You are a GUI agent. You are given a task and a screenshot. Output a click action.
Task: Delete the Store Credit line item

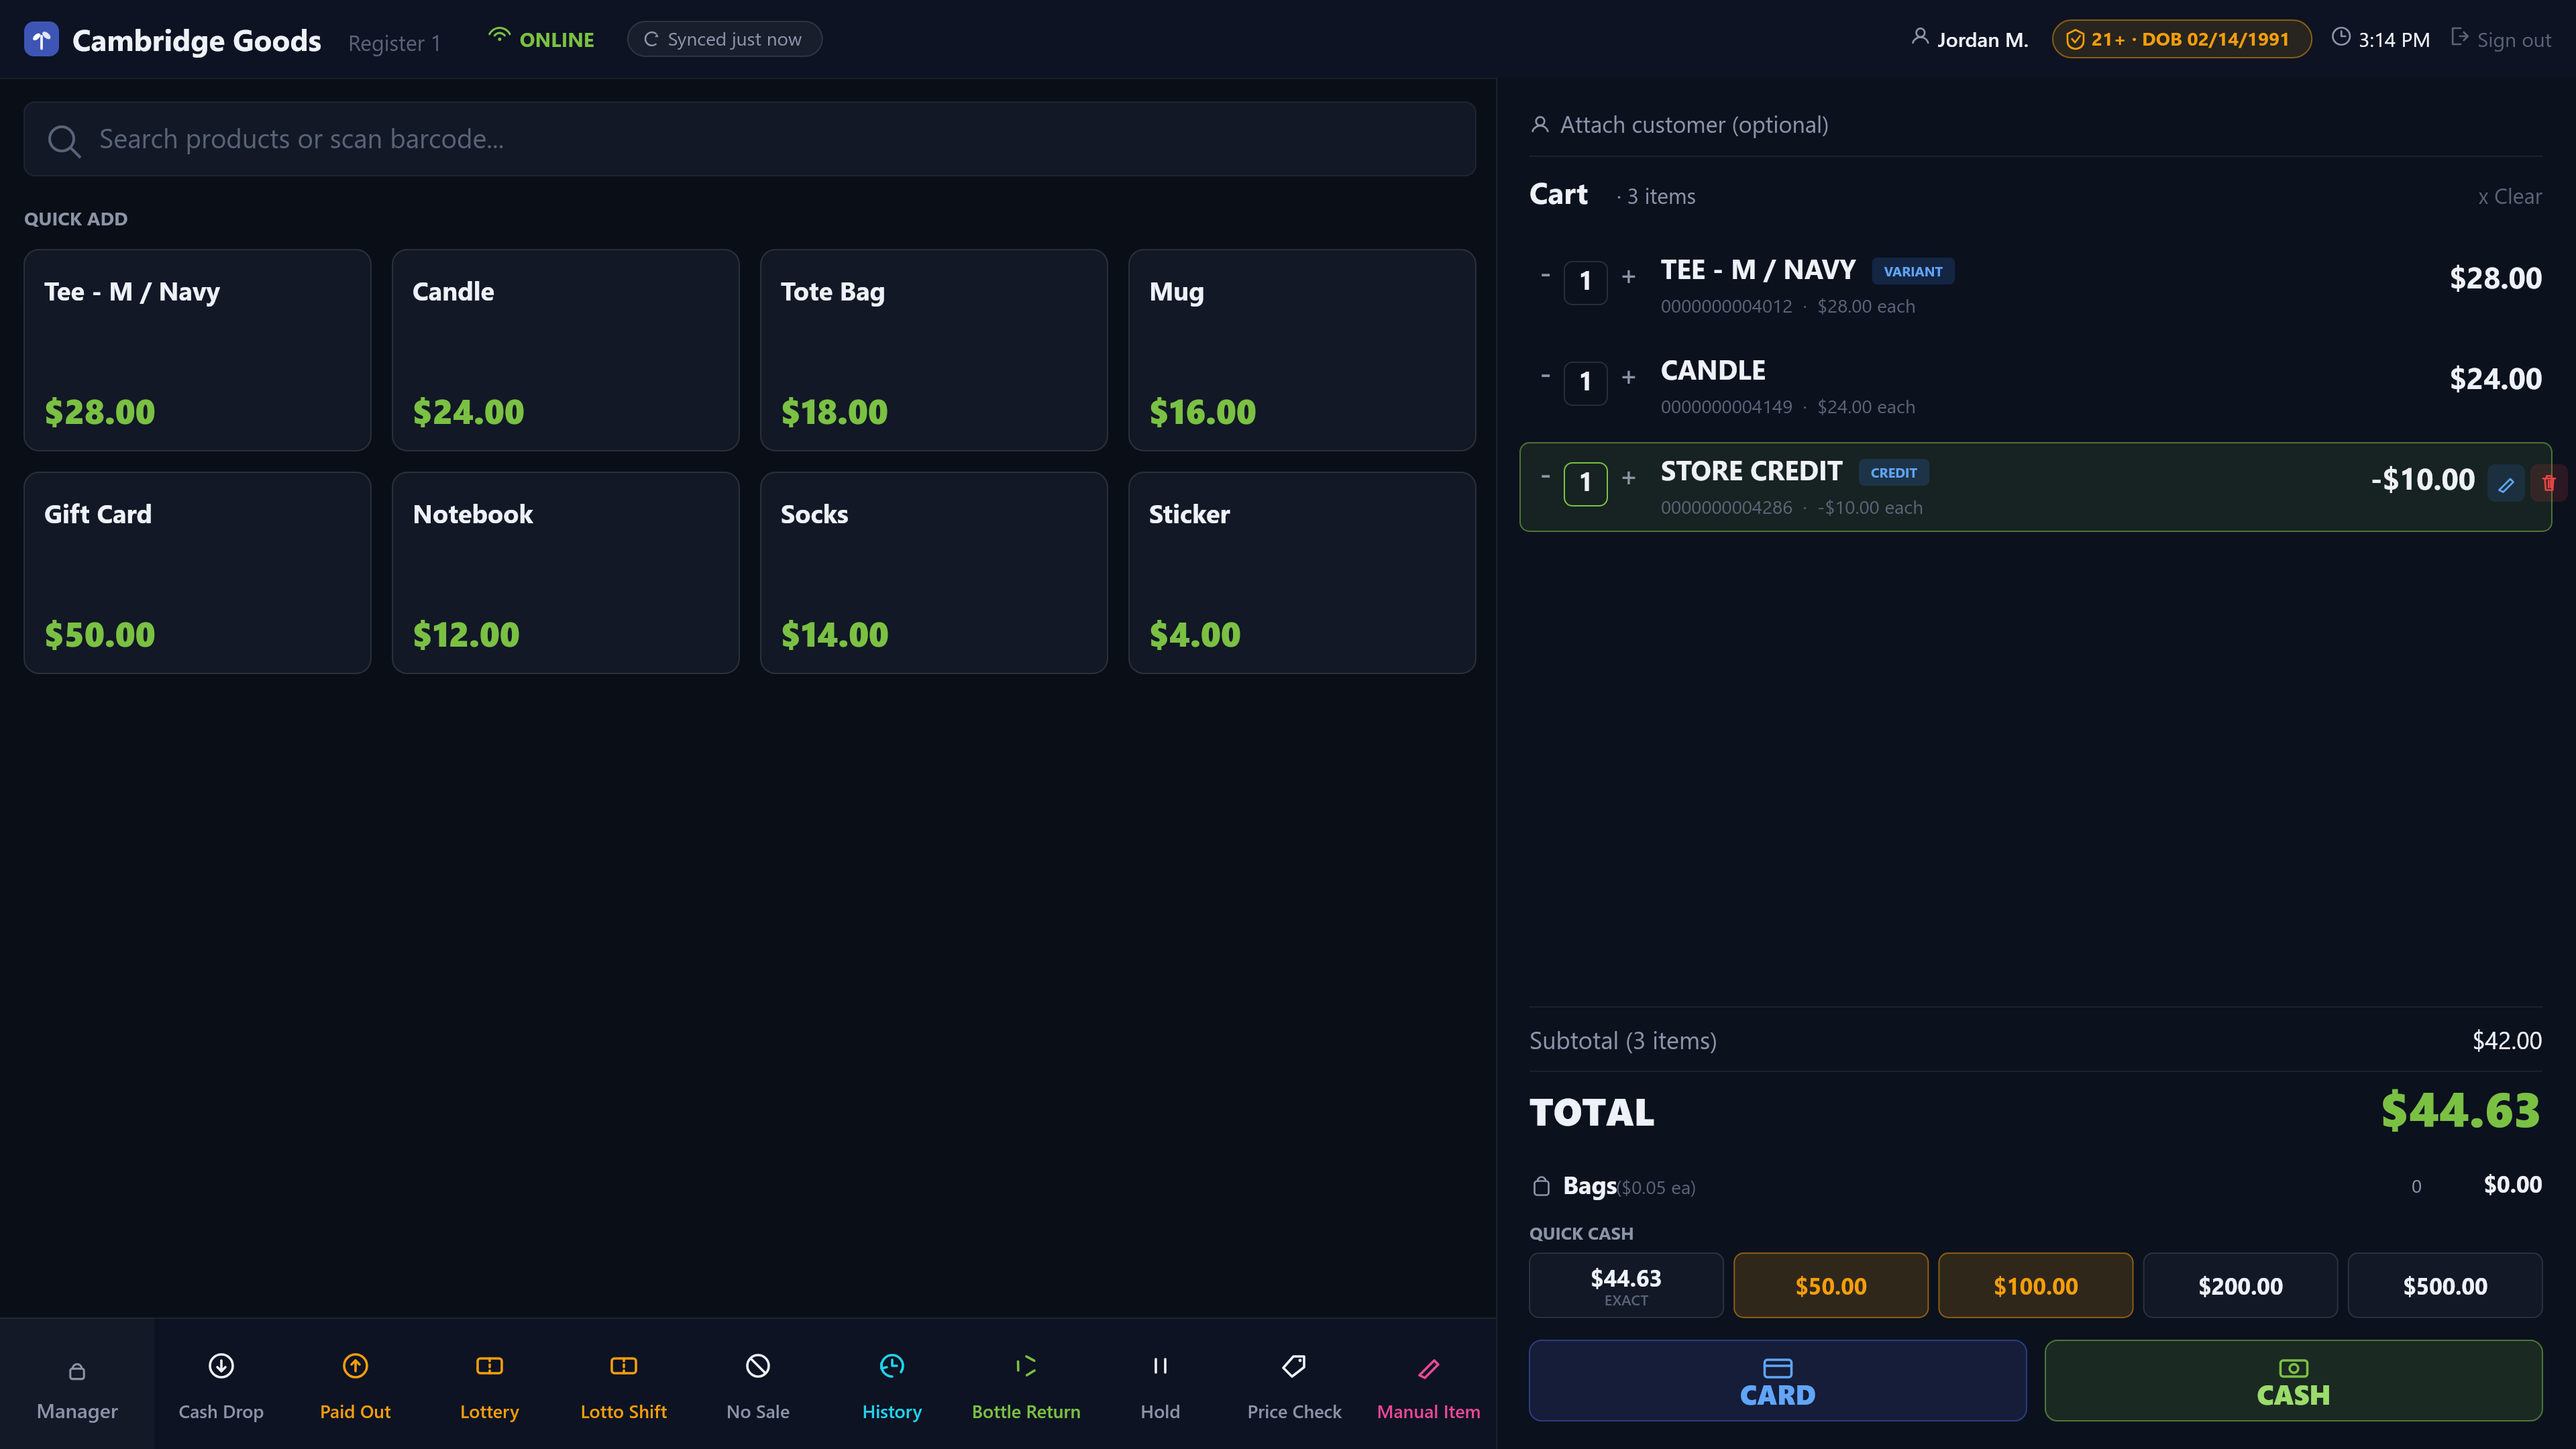(2548, 484)
